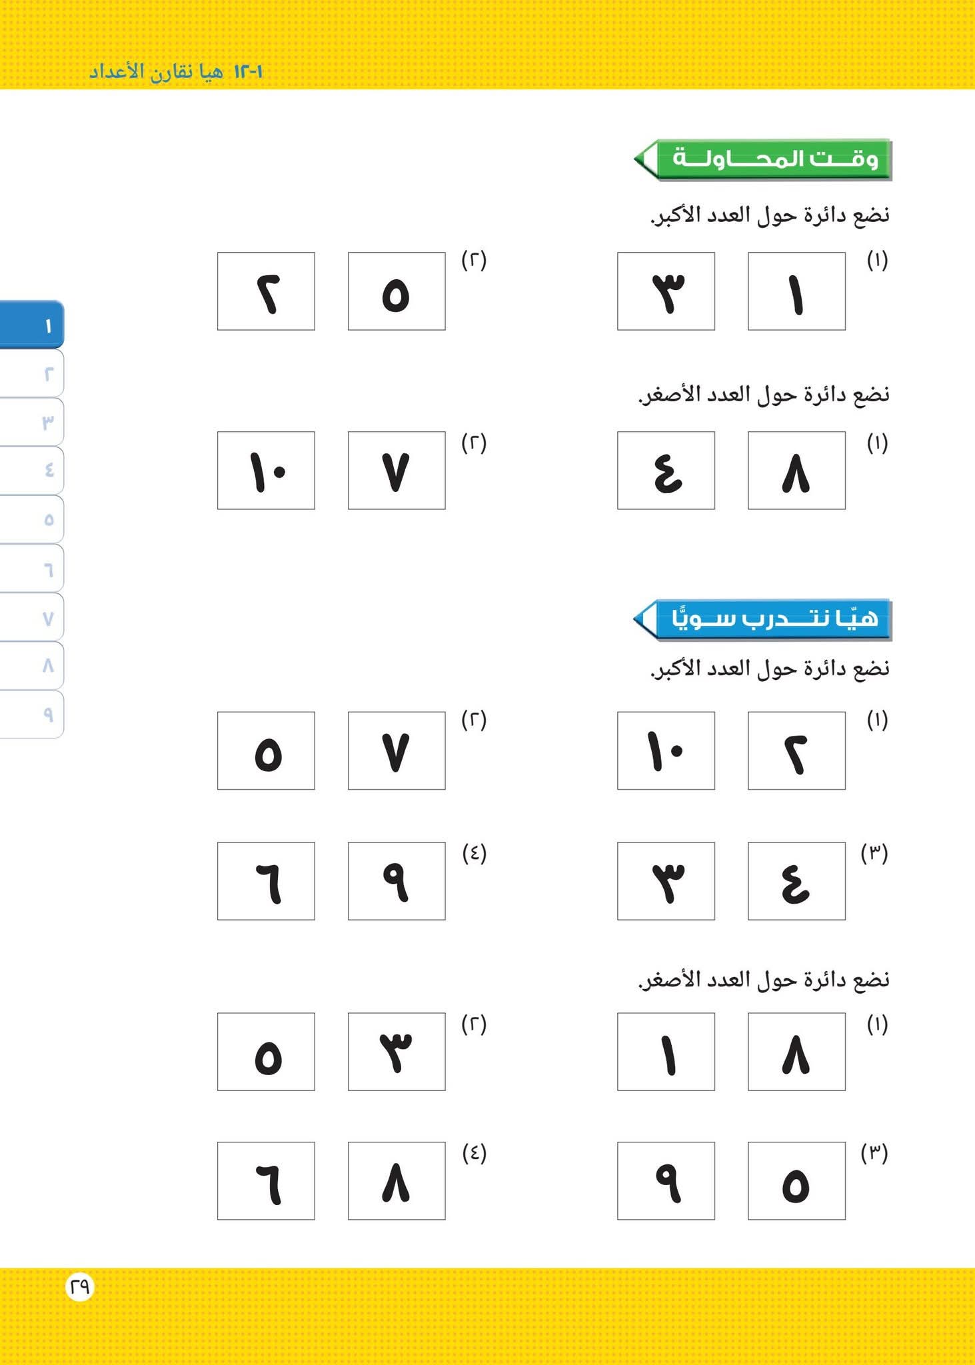Click the blue هيّا نتدرب سويًا banner
This screenshot has height=1365, width=975.
coord(762,619)
